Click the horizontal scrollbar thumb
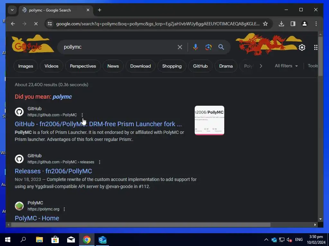The image size is (329, 246). pyautogui.click(x=141, y=225)
